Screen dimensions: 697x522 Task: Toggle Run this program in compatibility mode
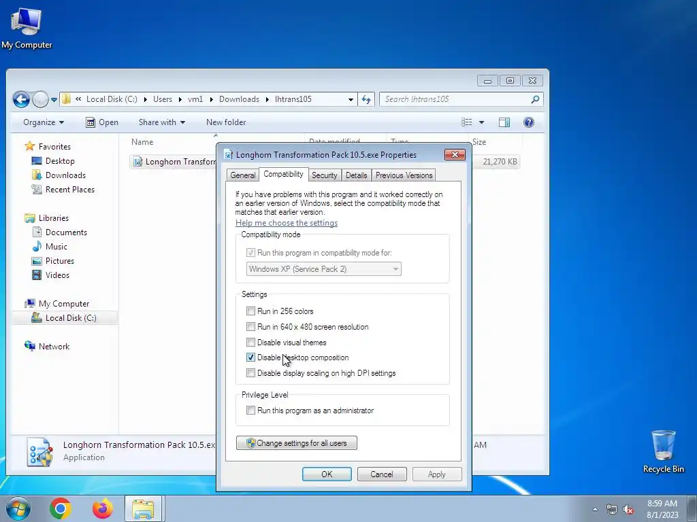[250, 253]
